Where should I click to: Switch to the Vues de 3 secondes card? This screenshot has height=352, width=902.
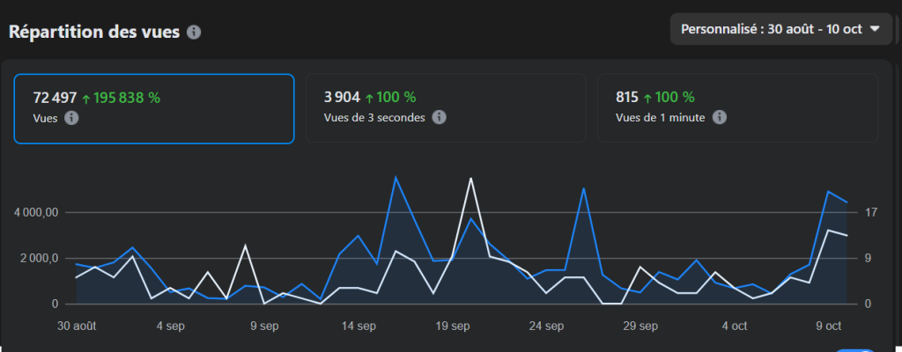(x=445, y=108)
